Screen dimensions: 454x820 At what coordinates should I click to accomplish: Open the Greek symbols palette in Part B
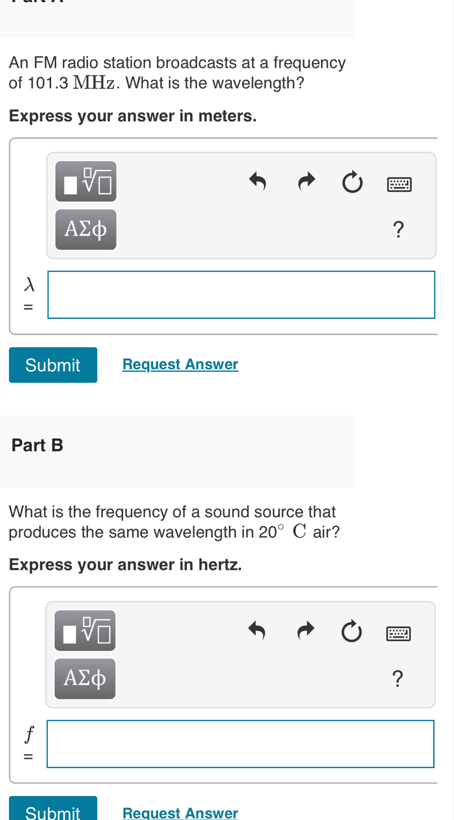tap(85, 679)
